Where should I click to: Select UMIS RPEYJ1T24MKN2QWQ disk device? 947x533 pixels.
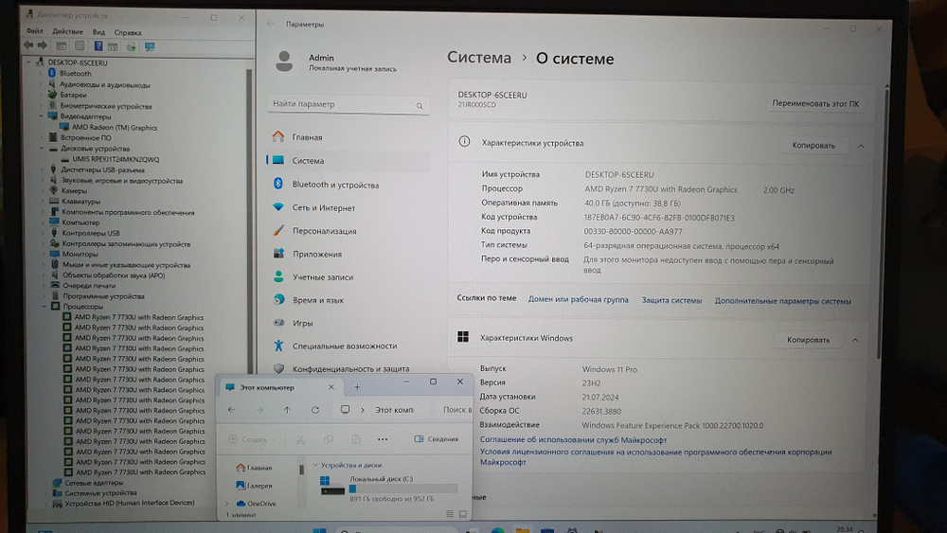coord(116,159)
